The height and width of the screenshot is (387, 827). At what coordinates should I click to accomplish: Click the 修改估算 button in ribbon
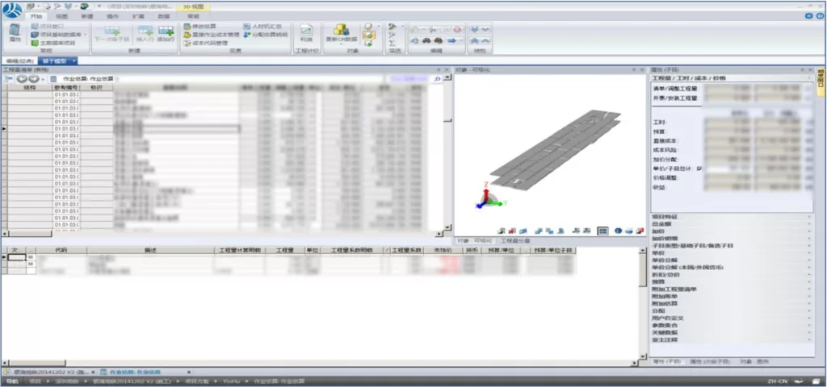coord(200,27)
